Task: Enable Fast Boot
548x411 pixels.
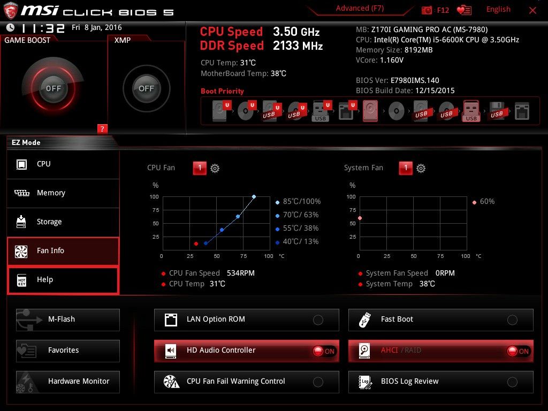Action: tap(441, 319)
